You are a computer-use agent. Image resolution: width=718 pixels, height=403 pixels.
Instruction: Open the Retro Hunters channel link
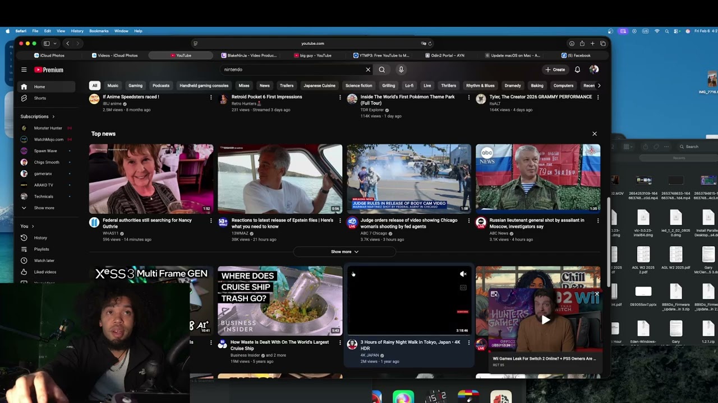(x=244, y=104)
